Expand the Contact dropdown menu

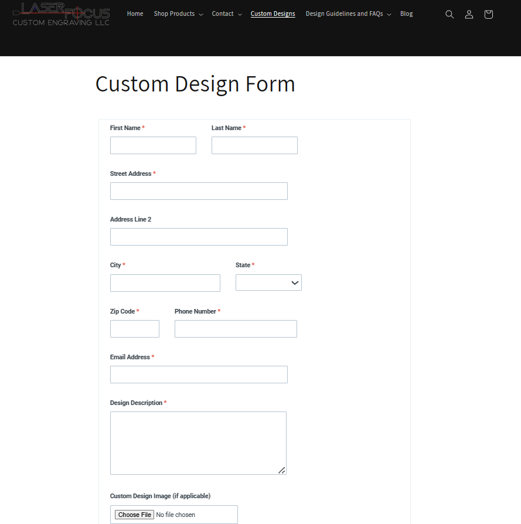pos(226,14)
